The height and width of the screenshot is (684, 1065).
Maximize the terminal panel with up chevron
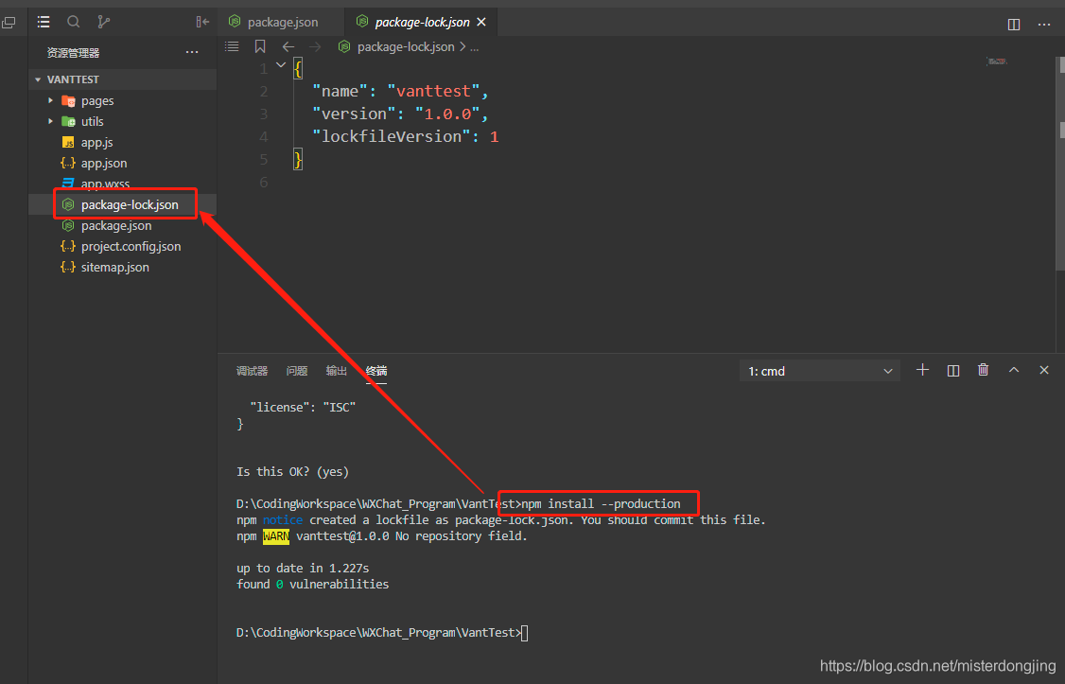(1013, 370)
